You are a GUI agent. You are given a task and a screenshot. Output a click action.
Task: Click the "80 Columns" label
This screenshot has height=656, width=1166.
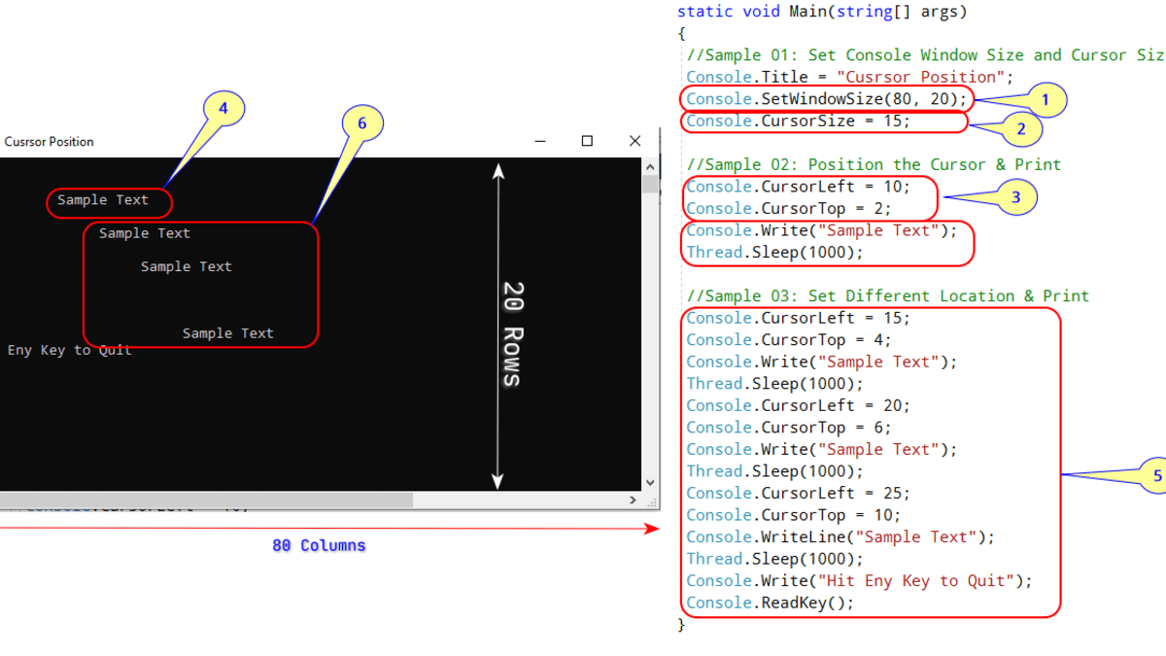(319, 546)
